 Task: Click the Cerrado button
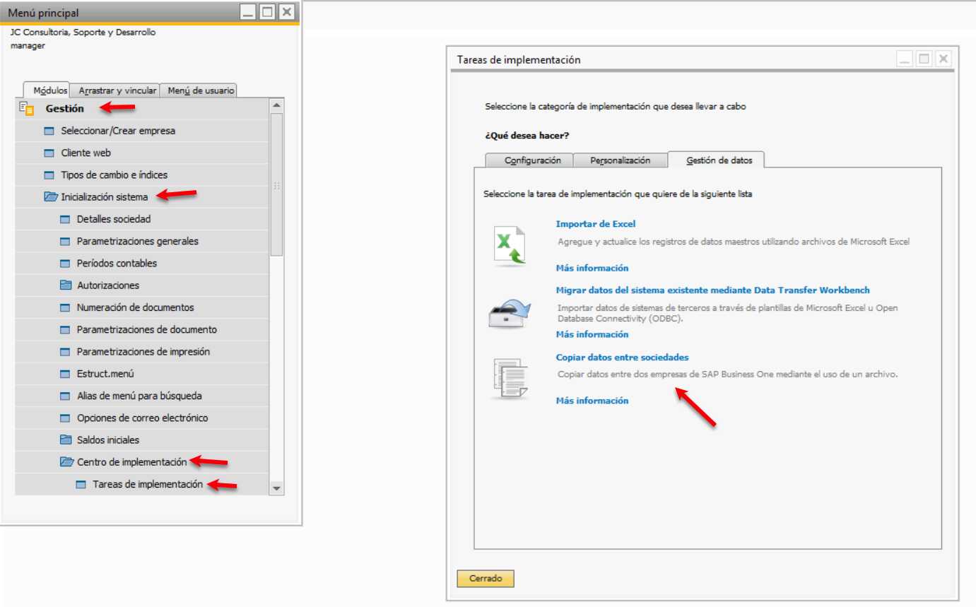tap(486, 578)
